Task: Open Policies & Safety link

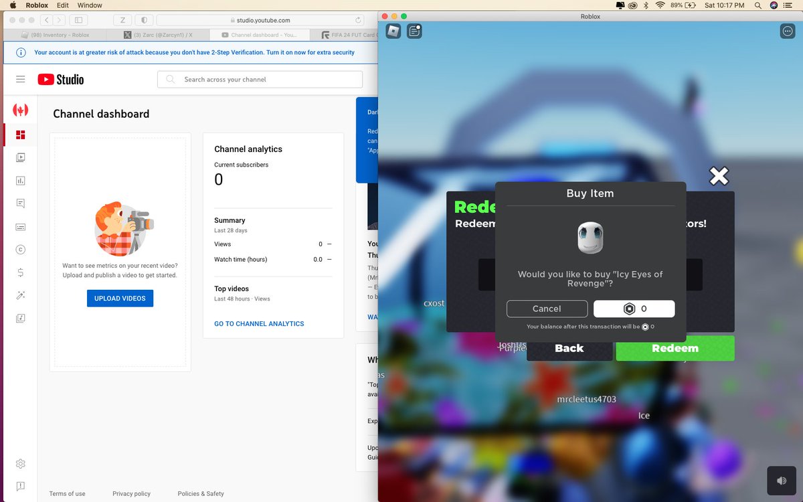Action: pyautogui.click(x=201, y=494)
